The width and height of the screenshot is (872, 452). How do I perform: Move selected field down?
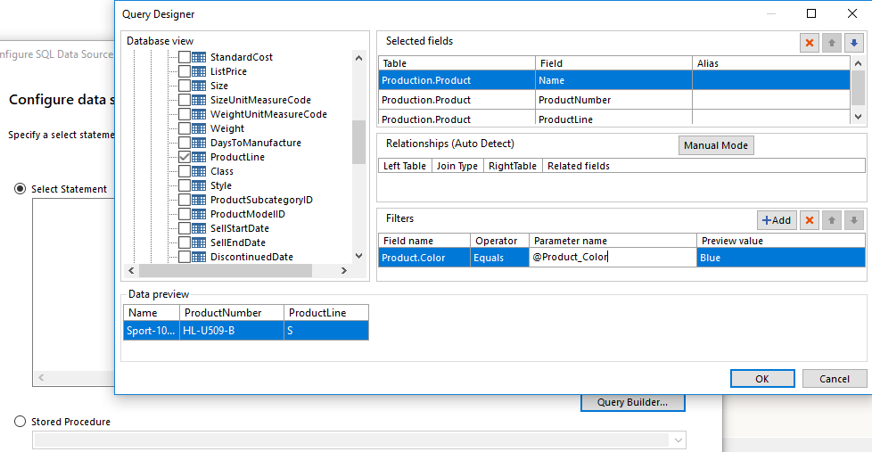tap(853, 43)
